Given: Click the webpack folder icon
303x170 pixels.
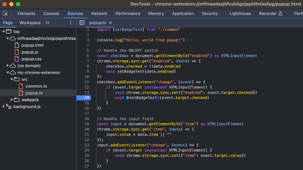Looking at the screenshot, I should pos(17,100).
